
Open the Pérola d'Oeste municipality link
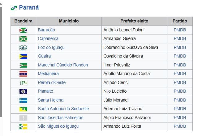(52, 83)
